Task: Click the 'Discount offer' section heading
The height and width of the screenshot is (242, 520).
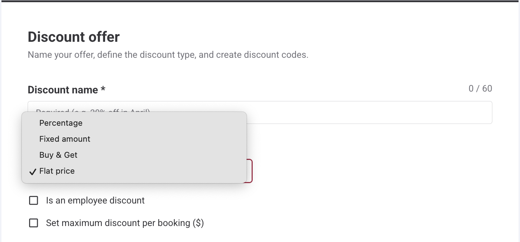Action: pyautogui.click(x=74, y=37)
